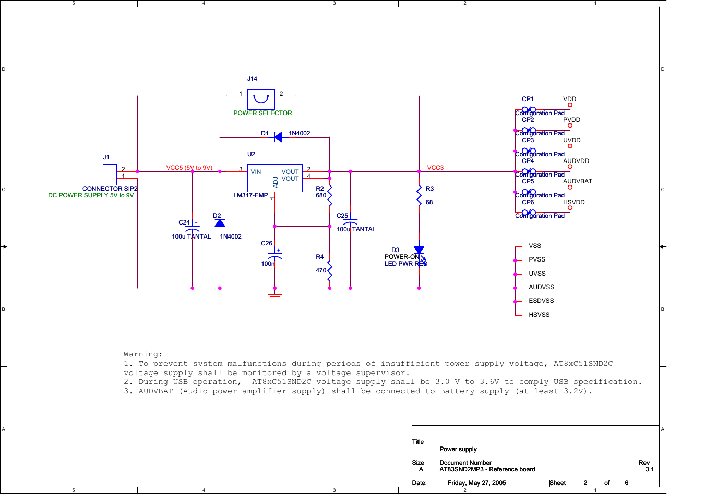Select the CP3 configuration pad symbol
705x497 pixels.
[529, 151]
